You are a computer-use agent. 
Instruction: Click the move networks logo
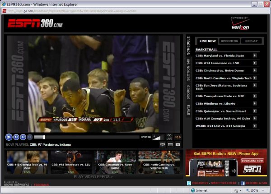[x=16, y=184]
